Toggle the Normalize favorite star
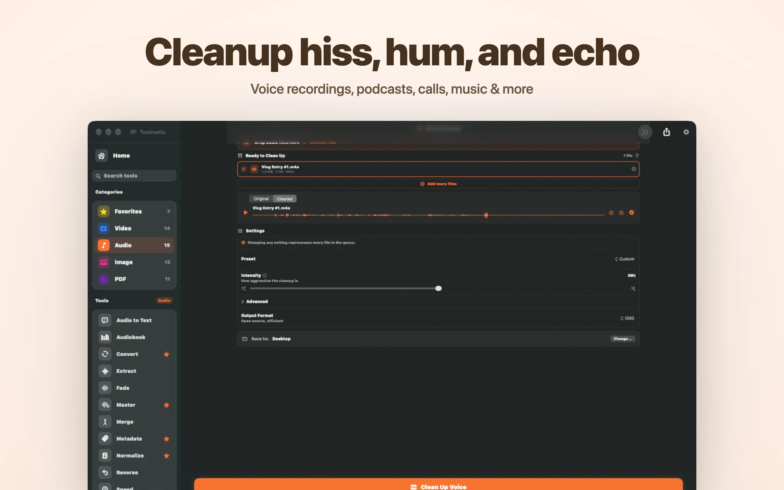784x490 pixels. pos(167,456)
